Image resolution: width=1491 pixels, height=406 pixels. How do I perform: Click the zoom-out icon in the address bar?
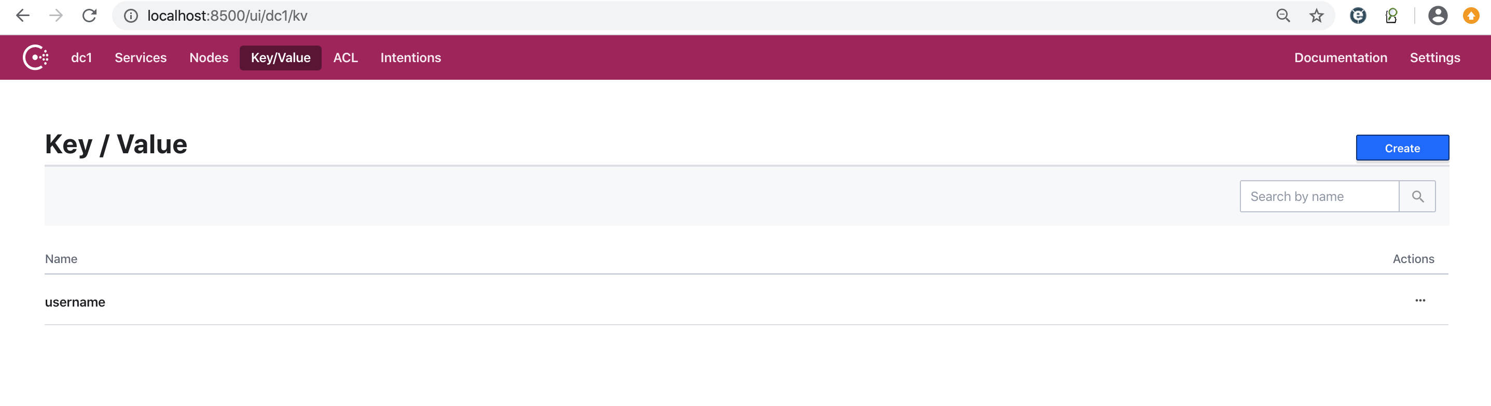click(x=1282, y=16)
